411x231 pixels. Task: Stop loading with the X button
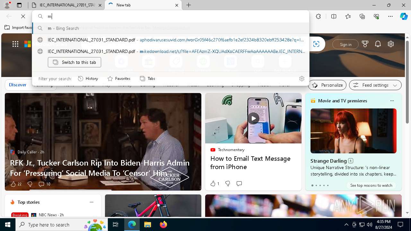click(23, 16)
